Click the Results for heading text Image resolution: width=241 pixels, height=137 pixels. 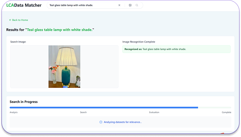tap(50, 30)
